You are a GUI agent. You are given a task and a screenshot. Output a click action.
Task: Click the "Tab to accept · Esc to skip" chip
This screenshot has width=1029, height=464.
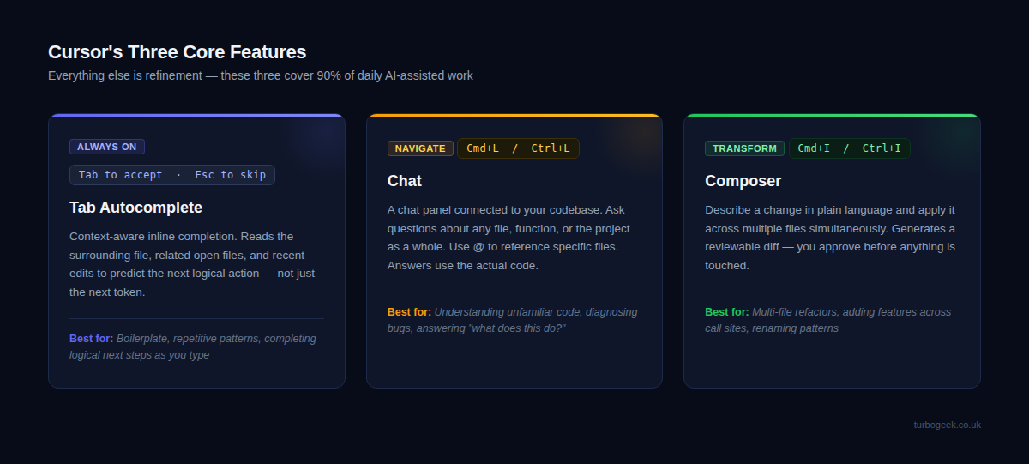pos(172,175)
